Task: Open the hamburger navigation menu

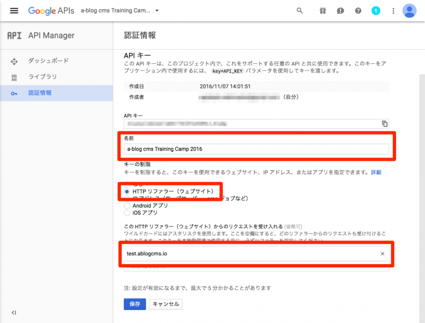Action: click(14, 10)
